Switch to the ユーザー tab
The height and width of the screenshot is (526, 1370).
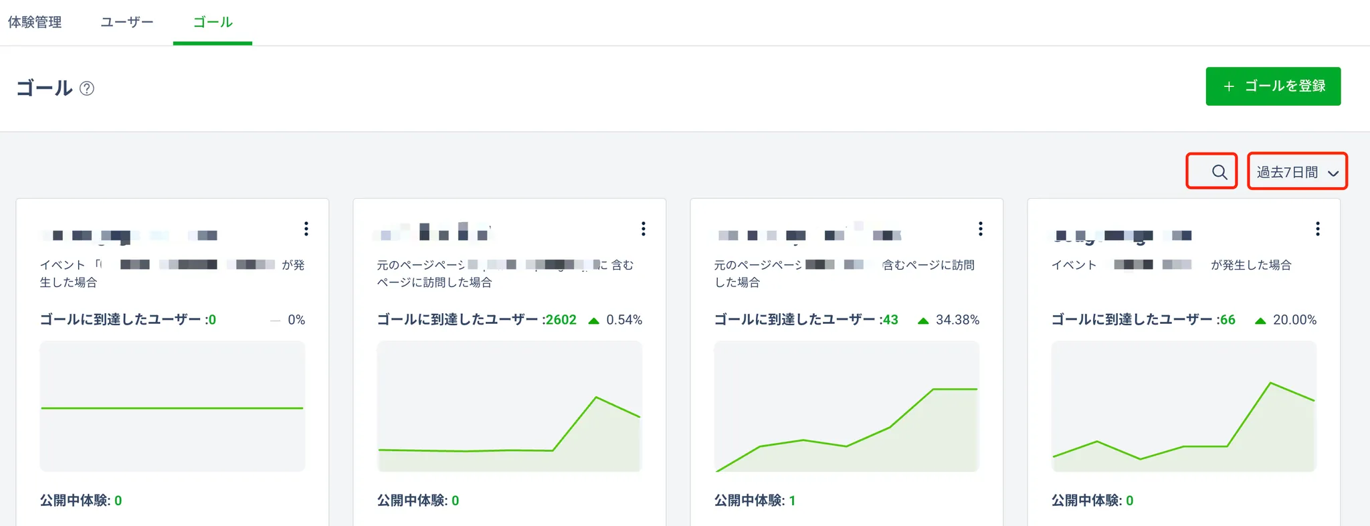(127, 22)
